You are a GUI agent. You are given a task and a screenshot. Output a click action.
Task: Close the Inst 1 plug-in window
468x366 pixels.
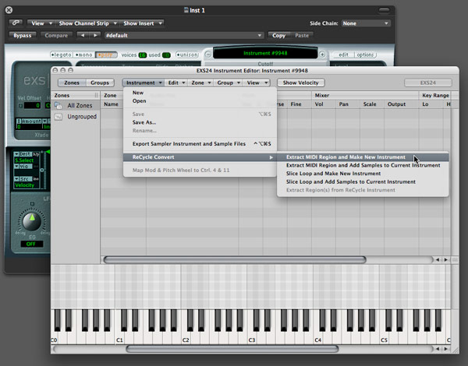tap(9, 10)
